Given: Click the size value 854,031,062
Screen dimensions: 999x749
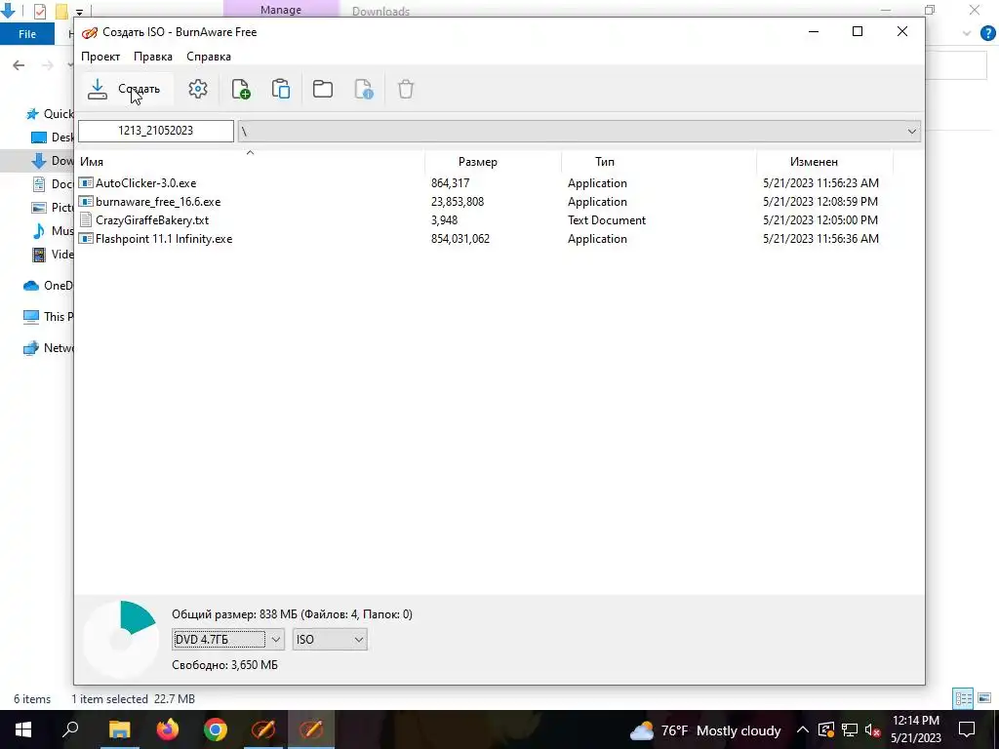Looking at the screenshot, I should [460, 239].
